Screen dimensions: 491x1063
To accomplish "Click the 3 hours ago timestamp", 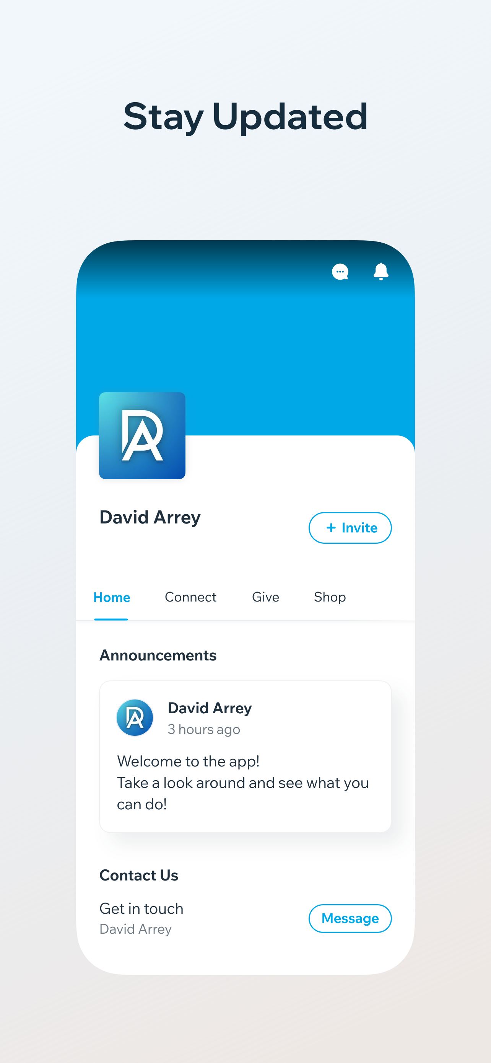I will point(204,730).
